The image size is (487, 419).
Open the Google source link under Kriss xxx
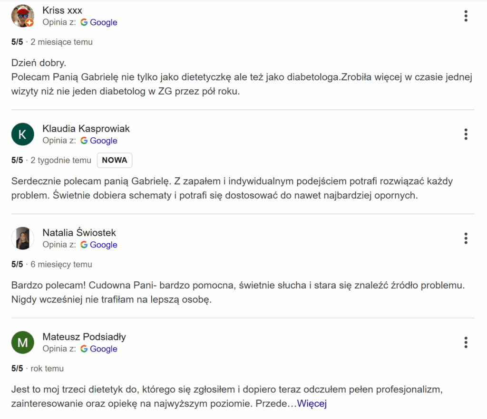point(103,22)
